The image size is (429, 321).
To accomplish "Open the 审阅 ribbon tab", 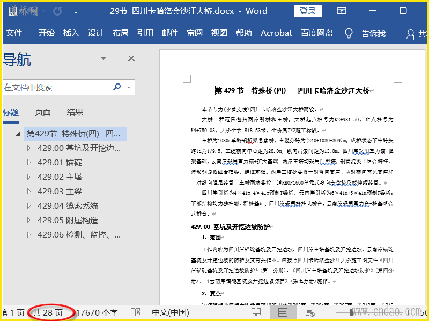I will (x=195, y=33).
